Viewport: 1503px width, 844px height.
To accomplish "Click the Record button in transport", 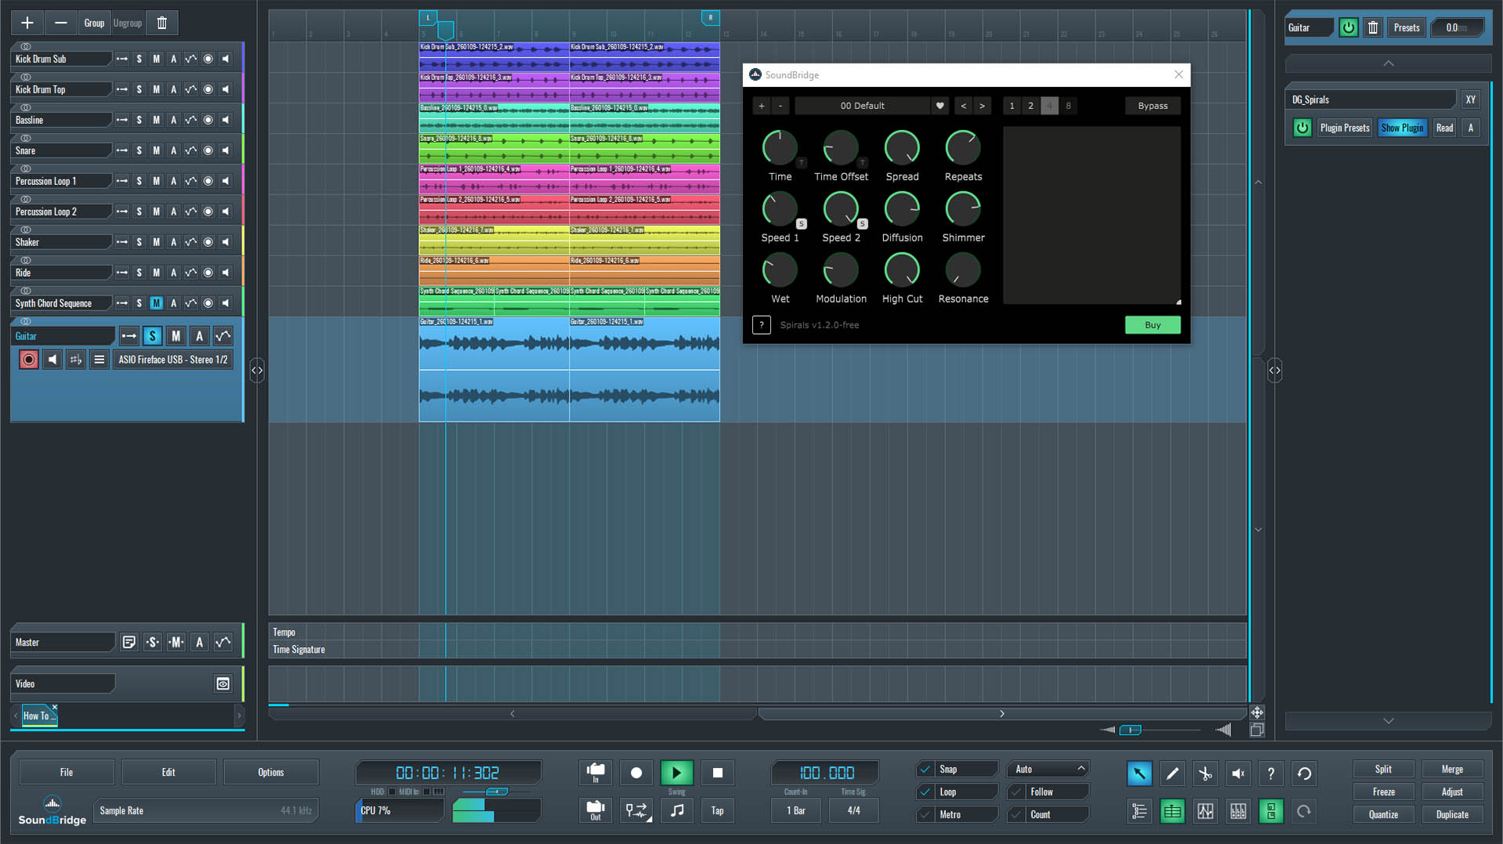I will tap(636, 773).
